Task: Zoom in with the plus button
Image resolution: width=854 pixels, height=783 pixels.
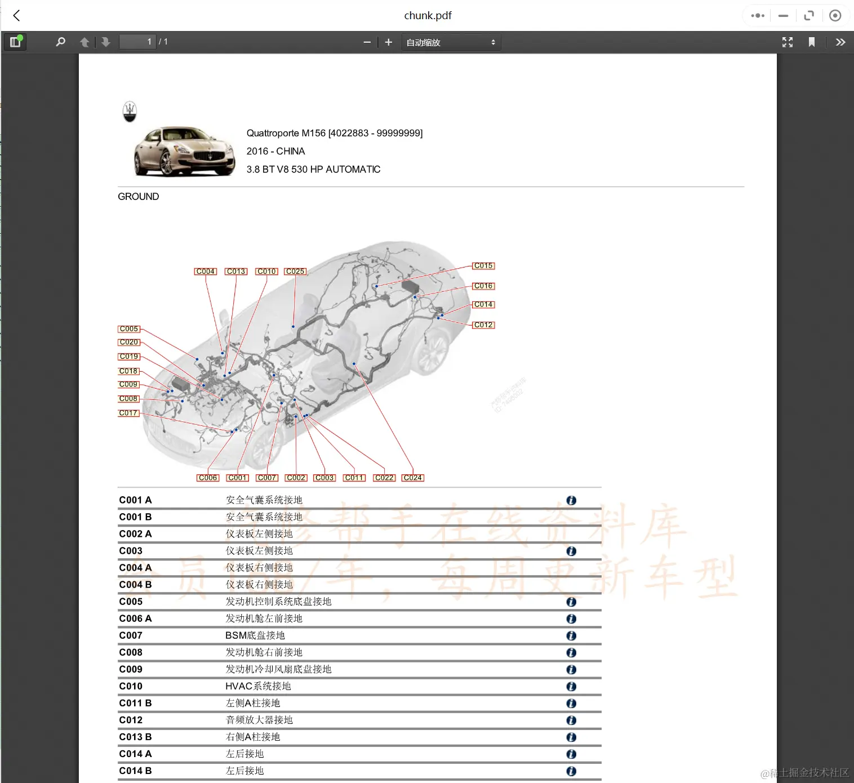Action: pos(389,42)
